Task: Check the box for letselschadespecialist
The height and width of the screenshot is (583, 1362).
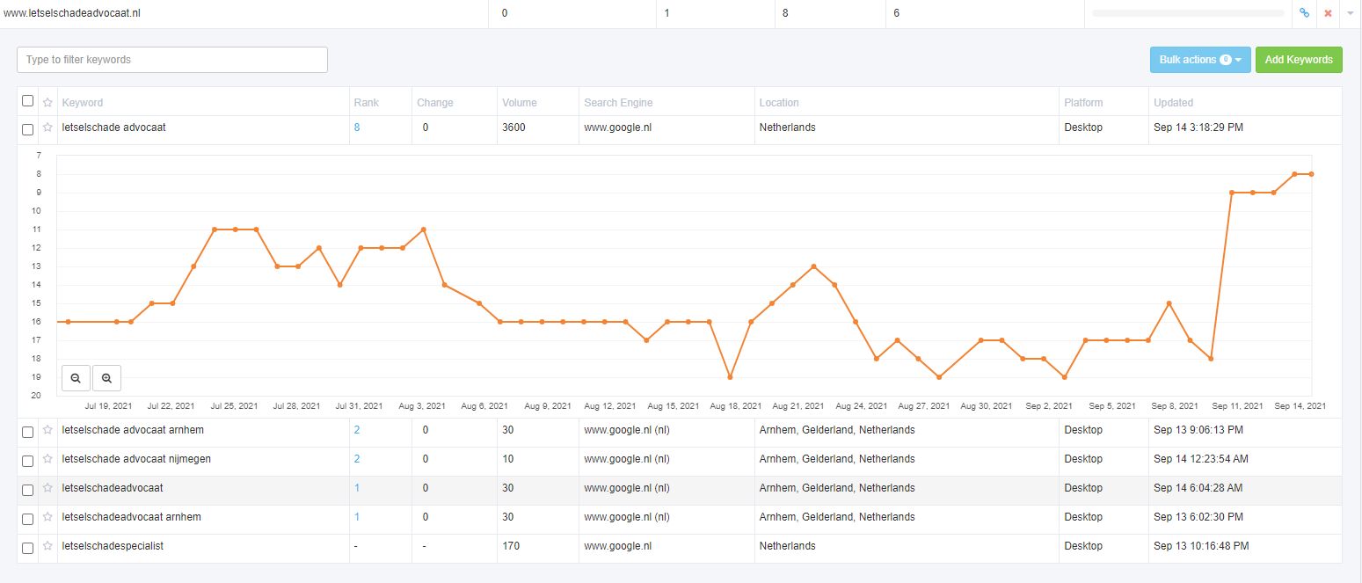Action: 27,548
